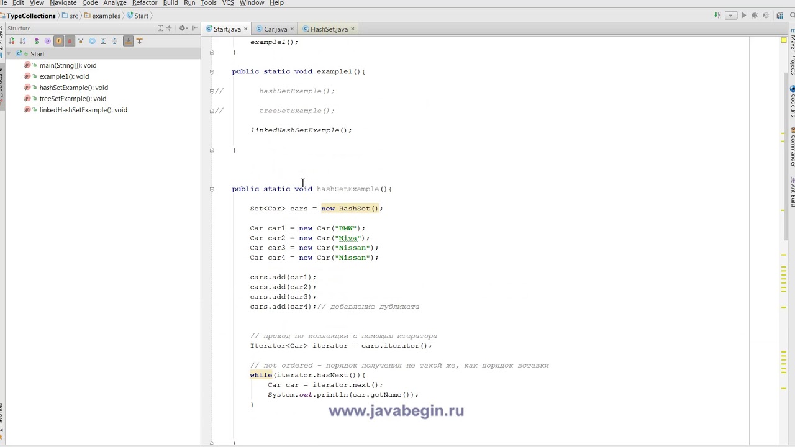Select example1(): void in Structure
The height and width of the screenshot is (447, 795).
[x=64, y=76]
